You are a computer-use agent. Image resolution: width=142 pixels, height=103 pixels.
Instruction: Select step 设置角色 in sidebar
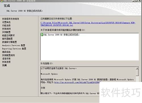[x=6, y=22]
